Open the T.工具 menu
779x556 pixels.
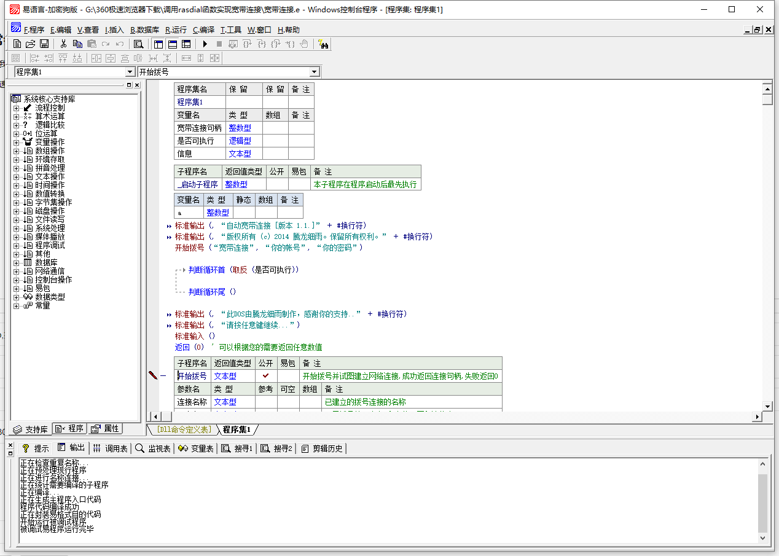click(x=231, y=29)
